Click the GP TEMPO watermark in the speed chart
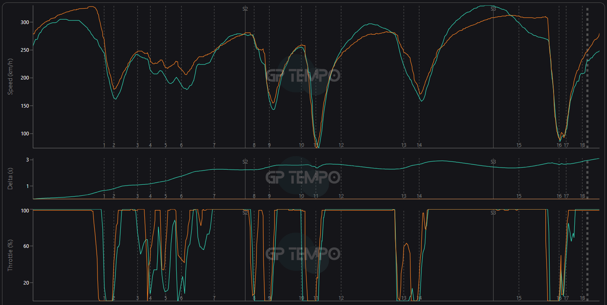Screen dimensions: 607x305 [x=303, y=75]
